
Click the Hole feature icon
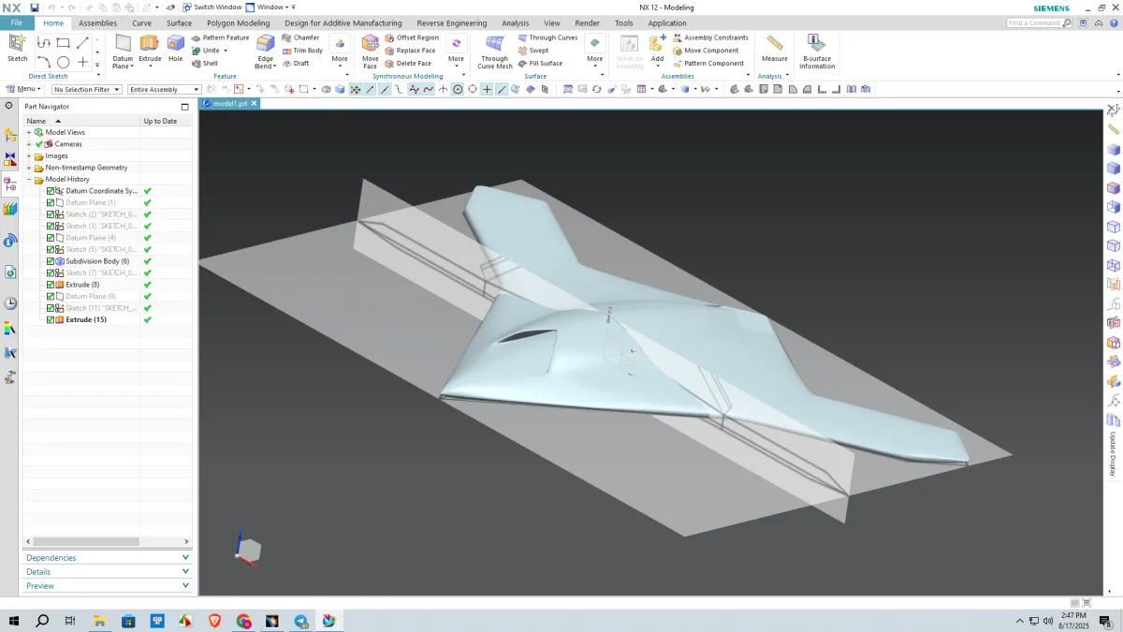point(176,49)
